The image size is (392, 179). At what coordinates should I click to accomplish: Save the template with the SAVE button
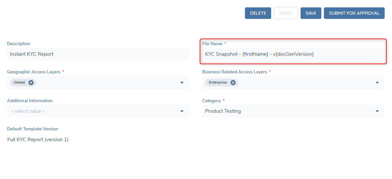click(x=311, y=13)
